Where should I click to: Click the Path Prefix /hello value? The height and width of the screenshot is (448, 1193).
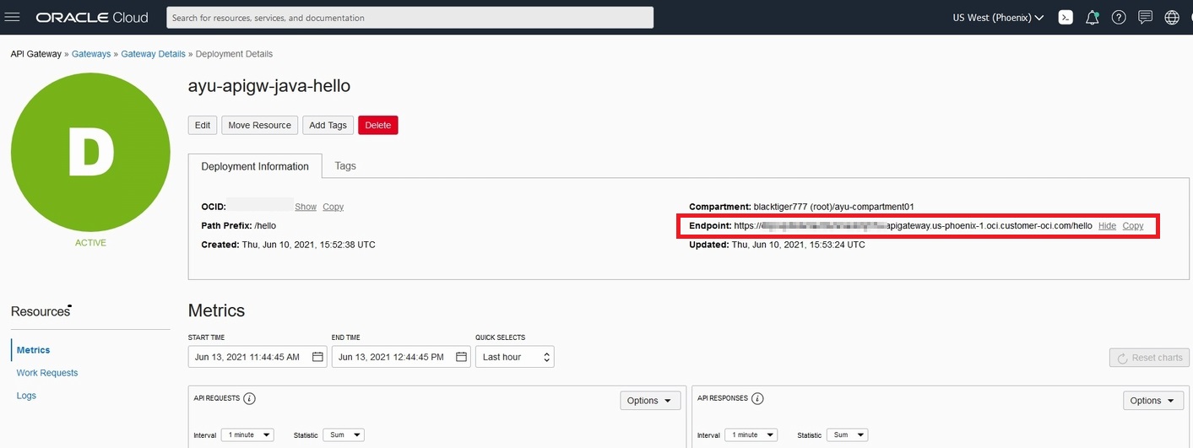265,226
